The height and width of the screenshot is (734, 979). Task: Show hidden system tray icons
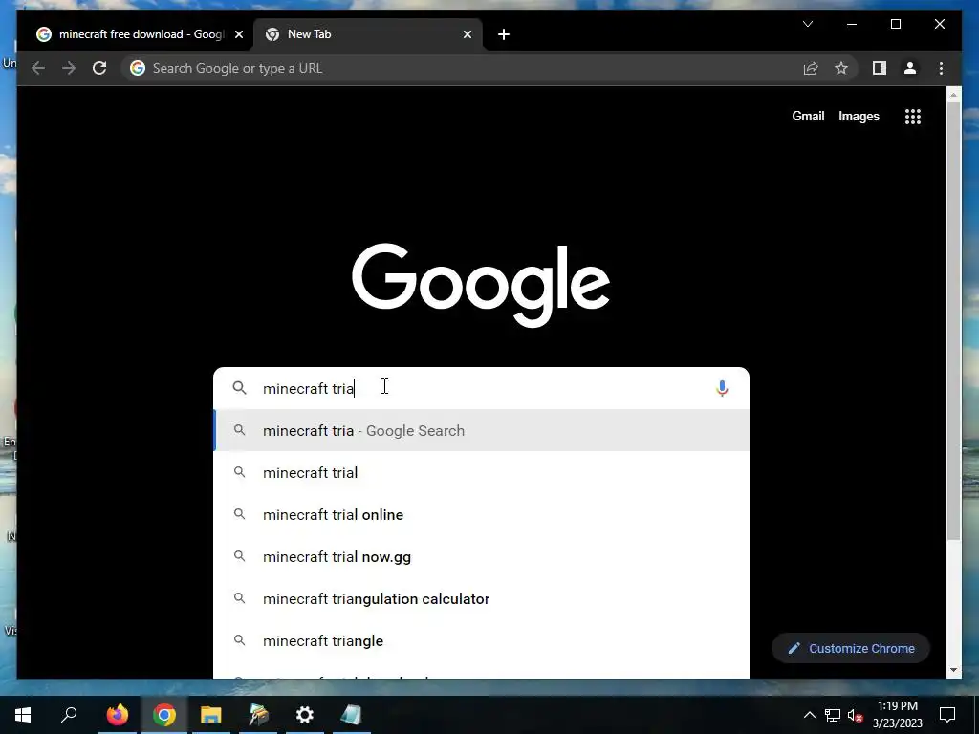(809, 715)
